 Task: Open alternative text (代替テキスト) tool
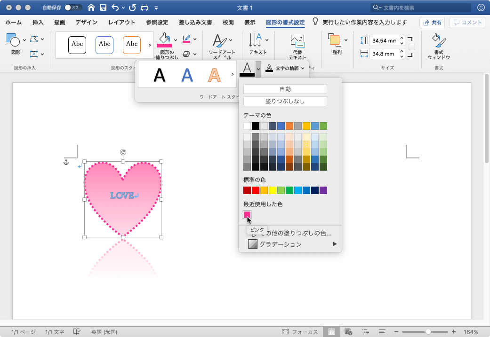(297, 41)
